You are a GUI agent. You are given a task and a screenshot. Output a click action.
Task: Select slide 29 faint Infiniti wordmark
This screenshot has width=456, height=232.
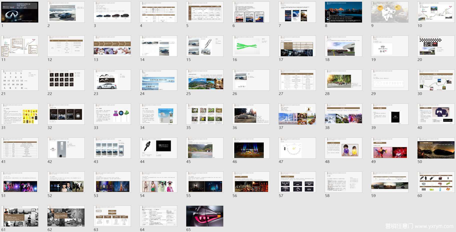tap(390, 80)
